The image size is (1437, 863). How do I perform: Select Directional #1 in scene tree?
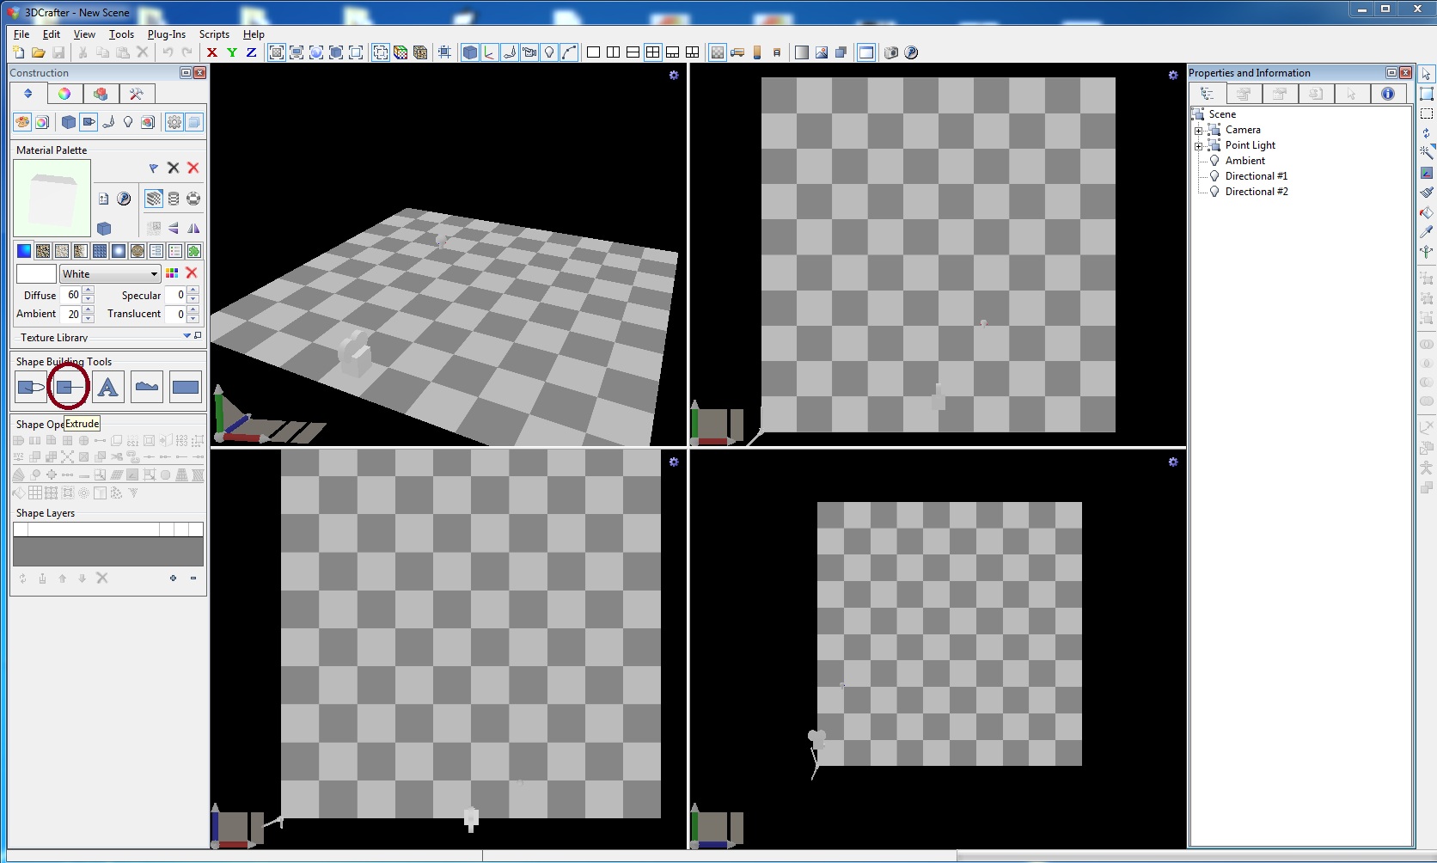[1257, 176]
